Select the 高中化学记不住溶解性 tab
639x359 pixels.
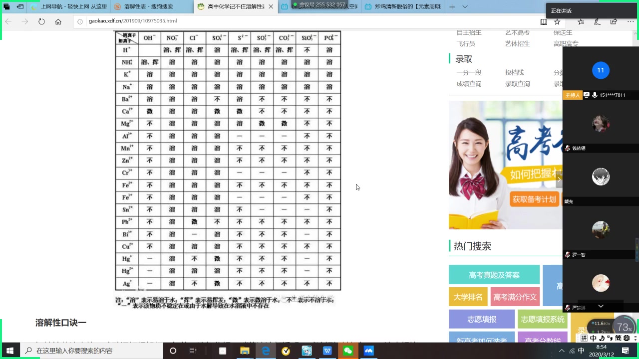(x=235, y=7)
